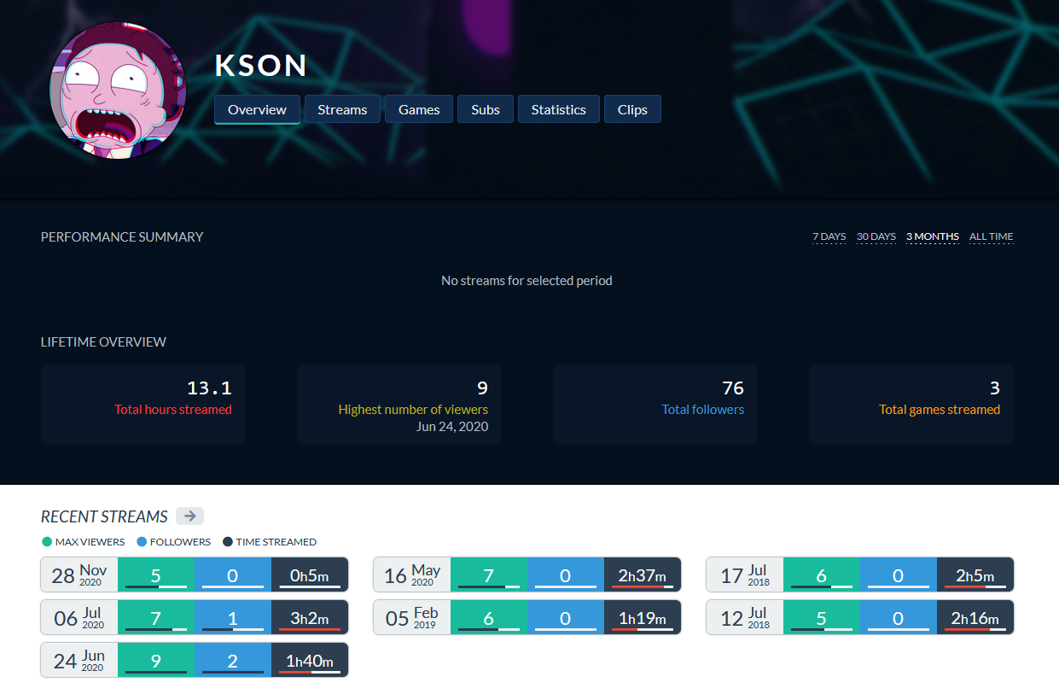Click max viewers 6 on 17 Jul row
The height and width of the screenshot is (694, 1059).
pos(822,574)
